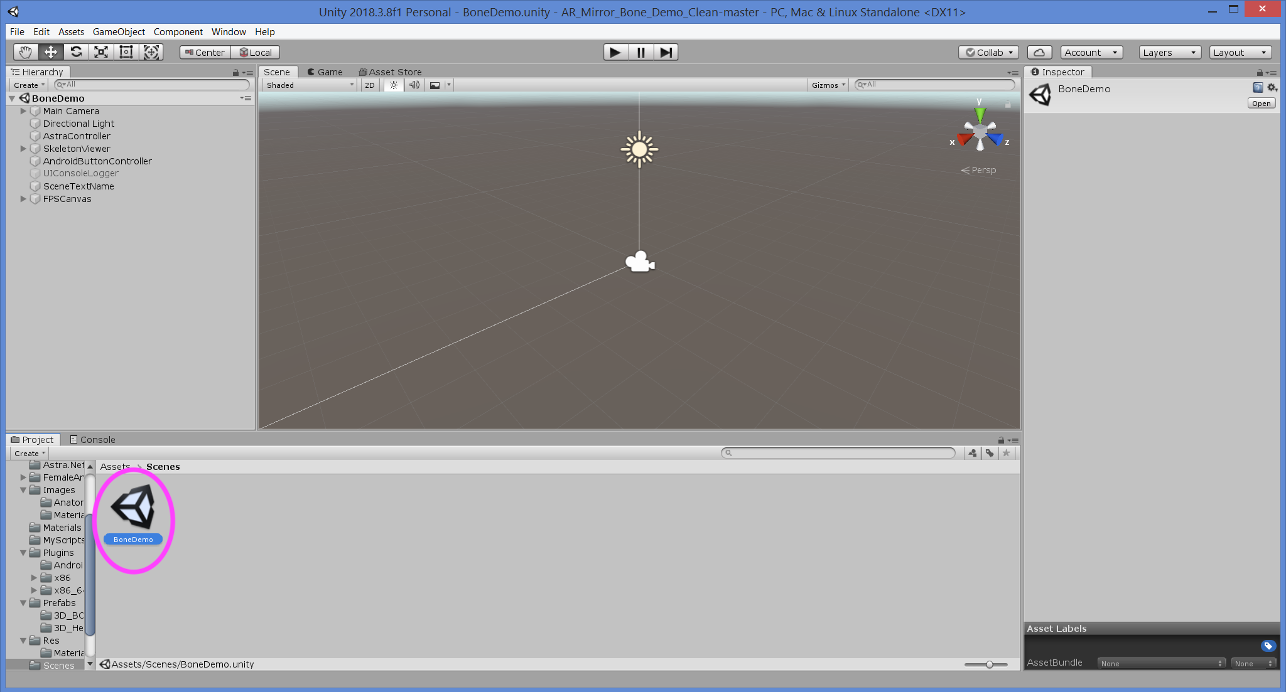Toggle scene lighting sun icon
Image resolution: width=1286 pixels, height=692 pixels.
coord(394,85)
